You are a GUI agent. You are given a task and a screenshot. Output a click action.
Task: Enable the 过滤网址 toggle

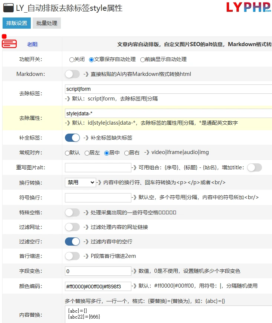[72, 227]
